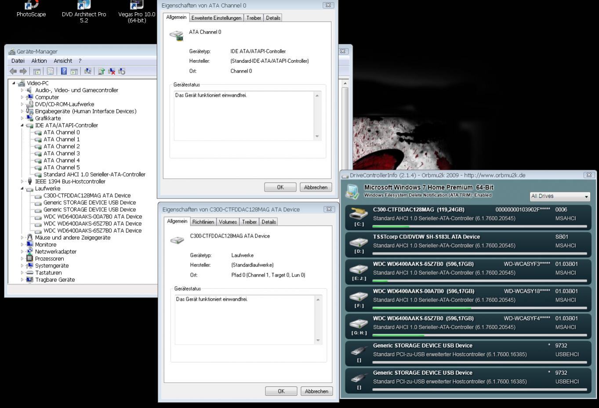This screenshot has width=599, height=408.
Task: Click the Disable device down-arrow toolbar icon
Action: [122, 71]
